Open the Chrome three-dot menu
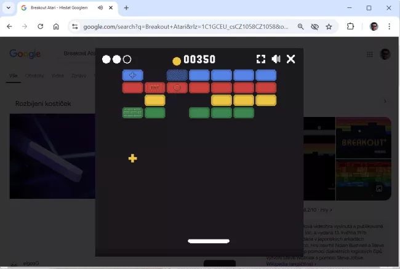400x269 pixels. coord(390,26)
